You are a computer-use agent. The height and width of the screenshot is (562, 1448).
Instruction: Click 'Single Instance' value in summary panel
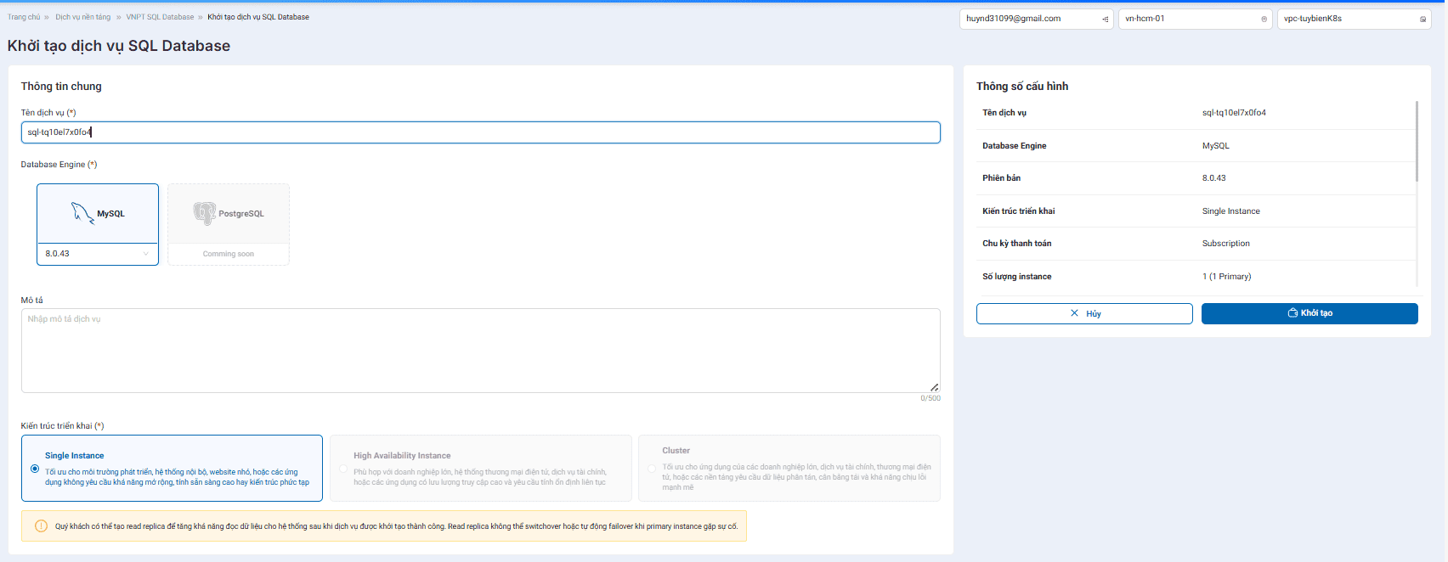click(1231, 211)
